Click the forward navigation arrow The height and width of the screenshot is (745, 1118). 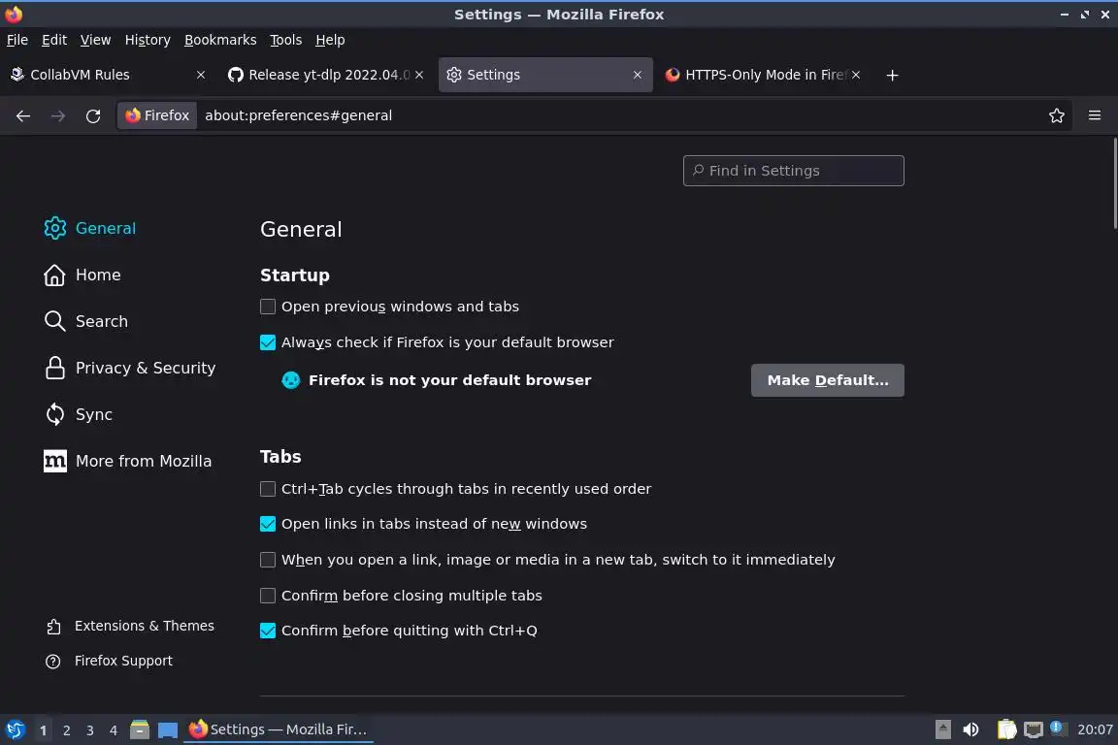(58, 115)
